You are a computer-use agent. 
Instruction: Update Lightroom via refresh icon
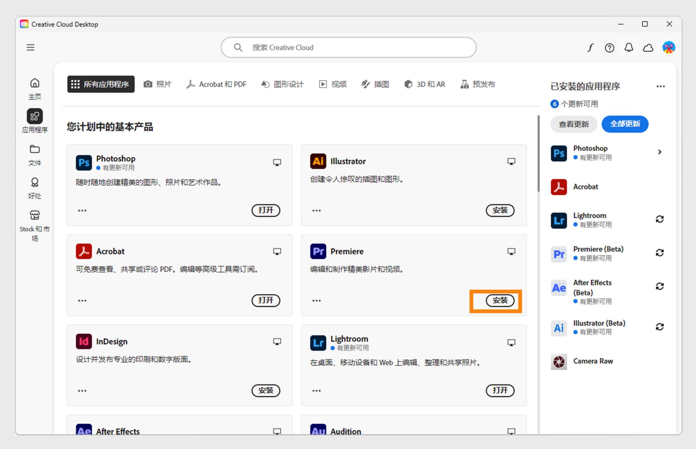(x=659, y=219)
